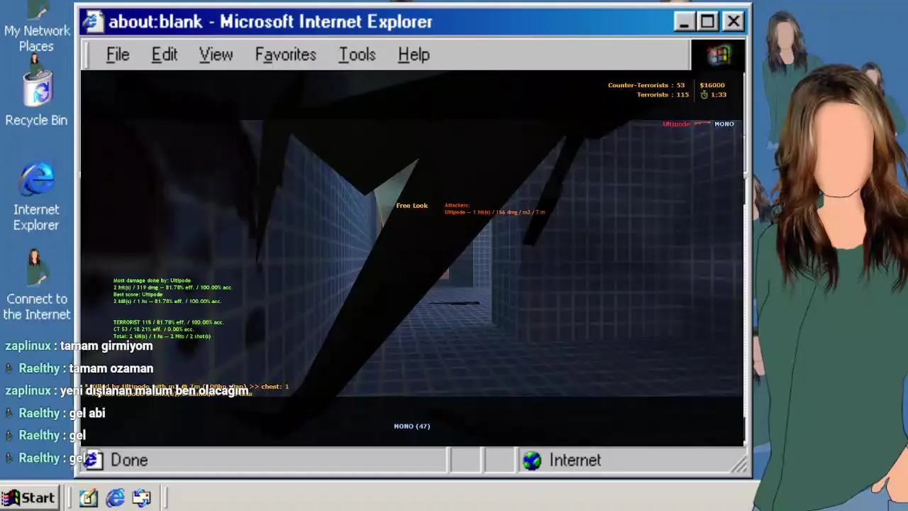This screenshot has height=511, width=908.
Task: Open the Help menu
Action: tap(414, 55)
